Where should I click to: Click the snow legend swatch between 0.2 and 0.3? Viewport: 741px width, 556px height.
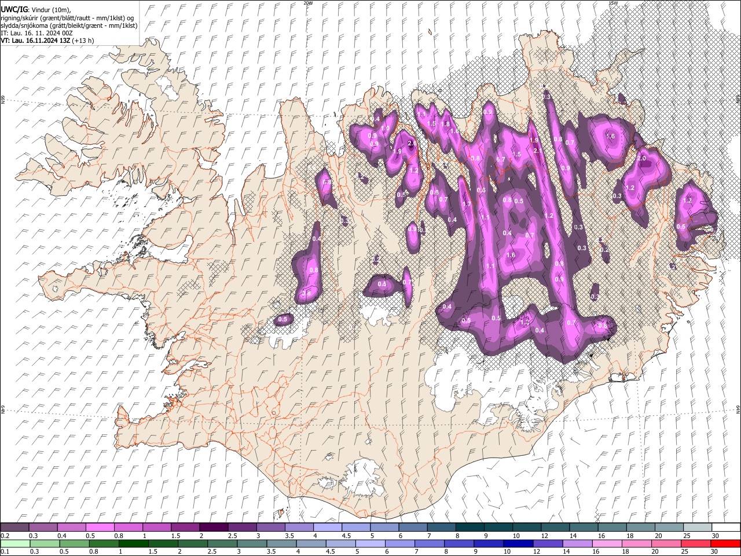click(x=14, y=528)
